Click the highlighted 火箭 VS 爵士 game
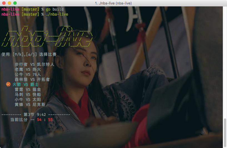The width and height of the screenshot is (227, 148). (x=26, y=84)
